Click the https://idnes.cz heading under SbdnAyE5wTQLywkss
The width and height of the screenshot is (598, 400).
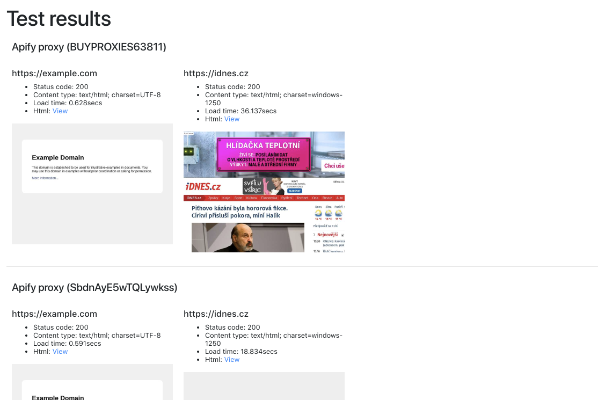click(216, 314)
